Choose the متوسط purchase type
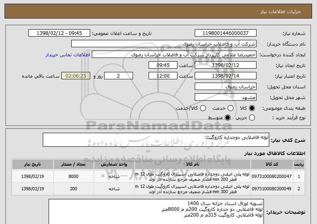This screenshot has width=317, height=224. click(228, 118)
